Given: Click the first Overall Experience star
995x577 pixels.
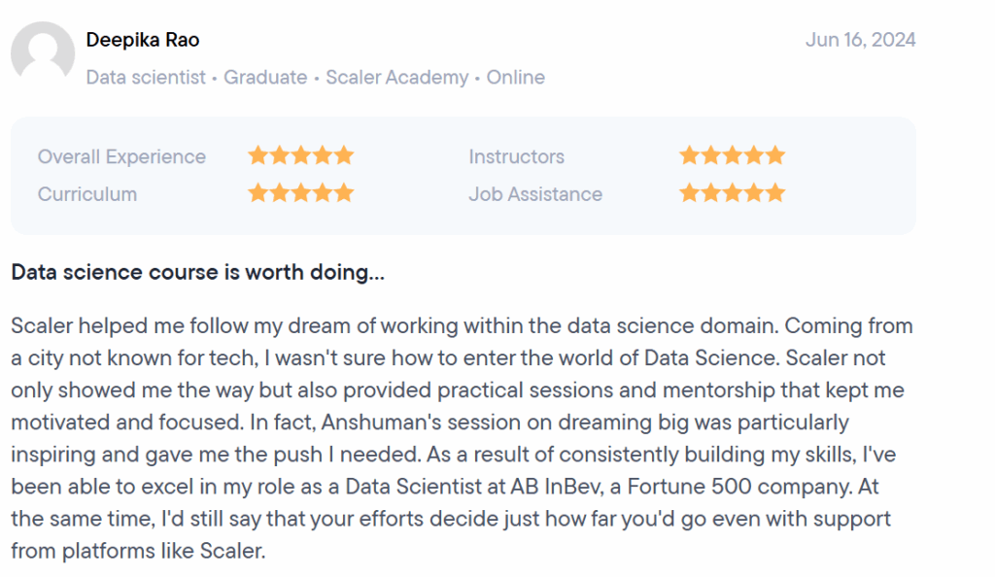Looking at the screenshot, I should point(258,155).
